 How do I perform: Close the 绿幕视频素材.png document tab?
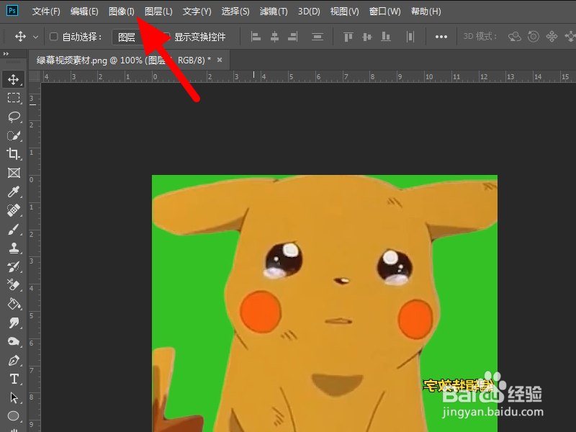(x=220, y=60)
